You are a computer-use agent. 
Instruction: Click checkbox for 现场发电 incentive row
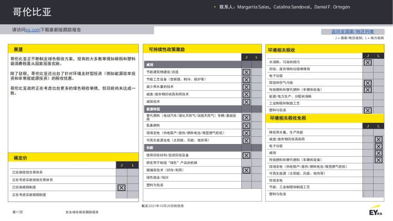246,133
